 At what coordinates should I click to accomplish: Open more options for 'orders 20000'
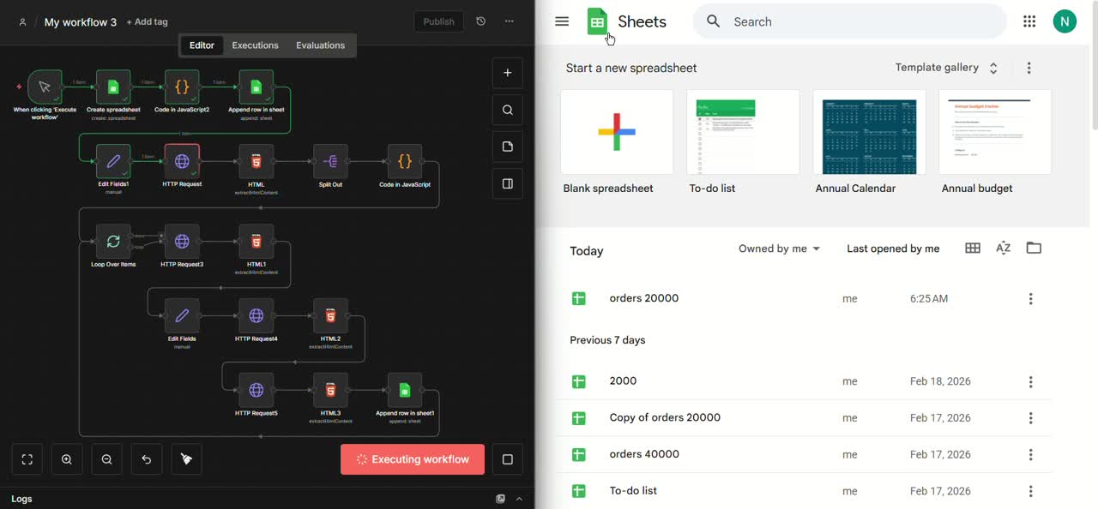[x=1030, y=299]
